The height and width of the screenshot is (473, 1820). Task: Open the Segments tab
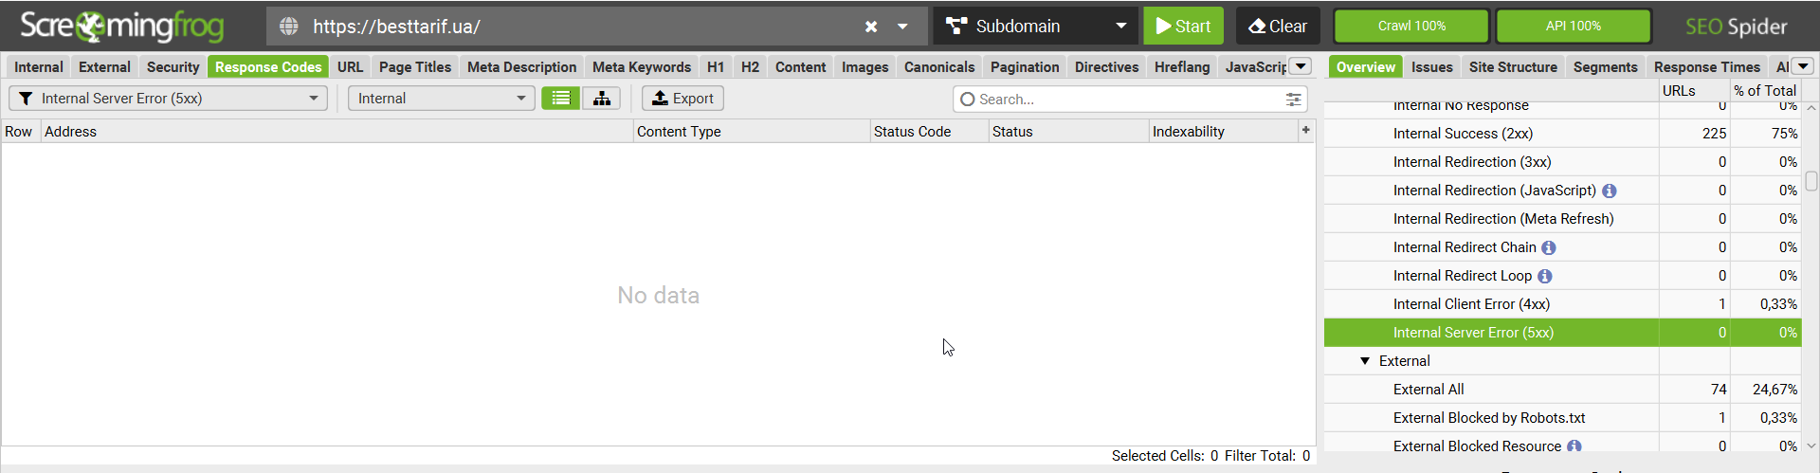coord(1605,66)
